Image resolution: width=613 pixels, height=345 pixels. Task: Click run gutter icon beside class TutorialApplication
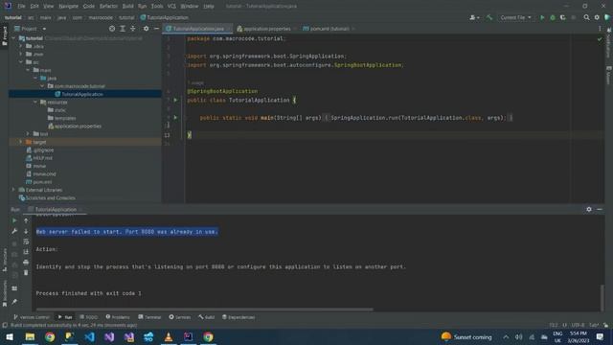click(x=175, y=100)
